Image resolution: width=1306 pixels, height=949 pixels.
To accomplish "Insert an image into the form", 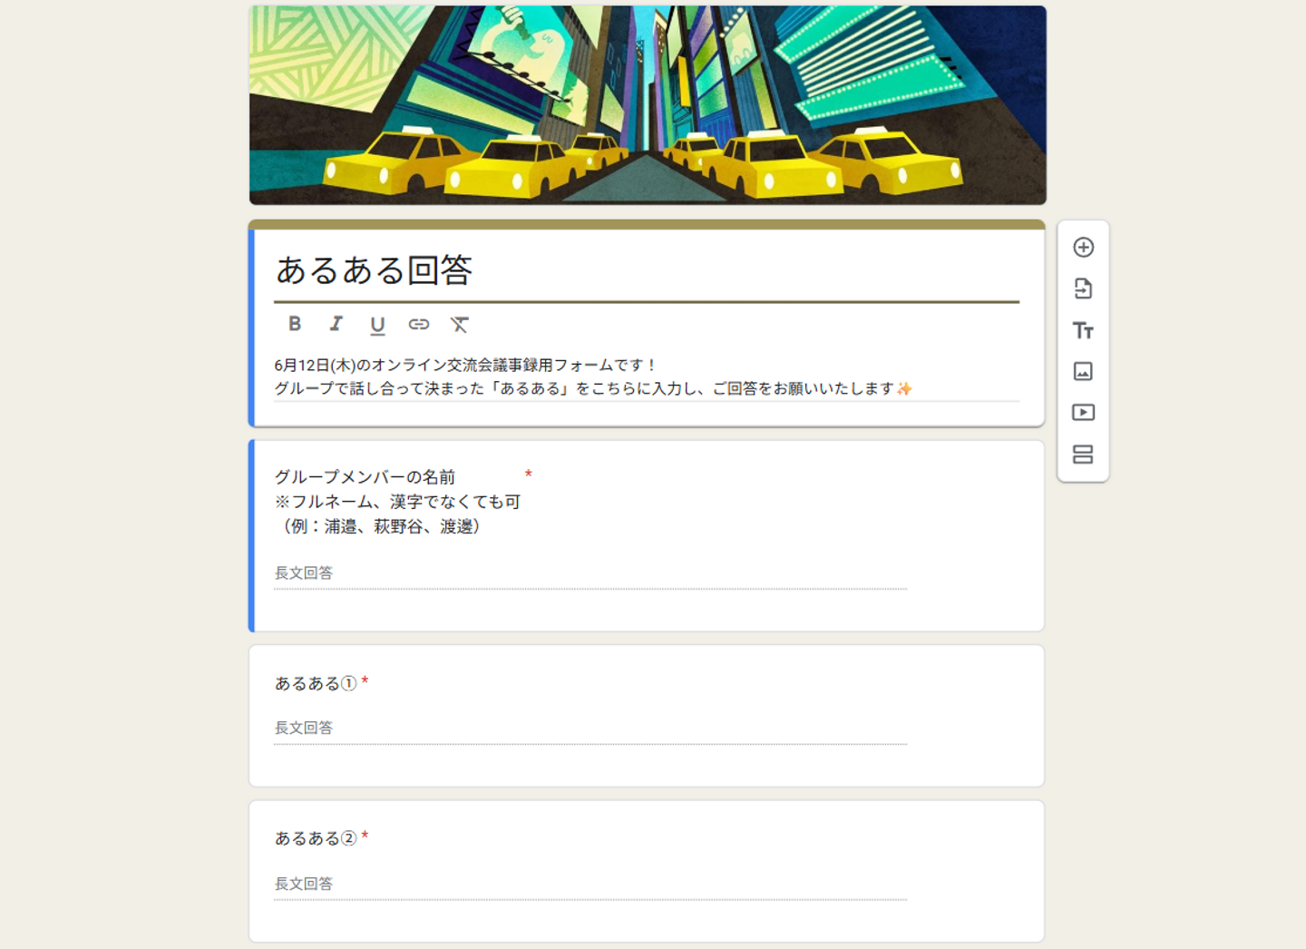I will (1083, 371).
